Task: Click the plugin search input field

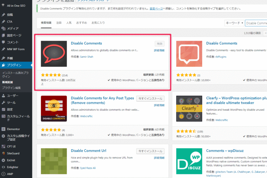Action: pos(256,23)
